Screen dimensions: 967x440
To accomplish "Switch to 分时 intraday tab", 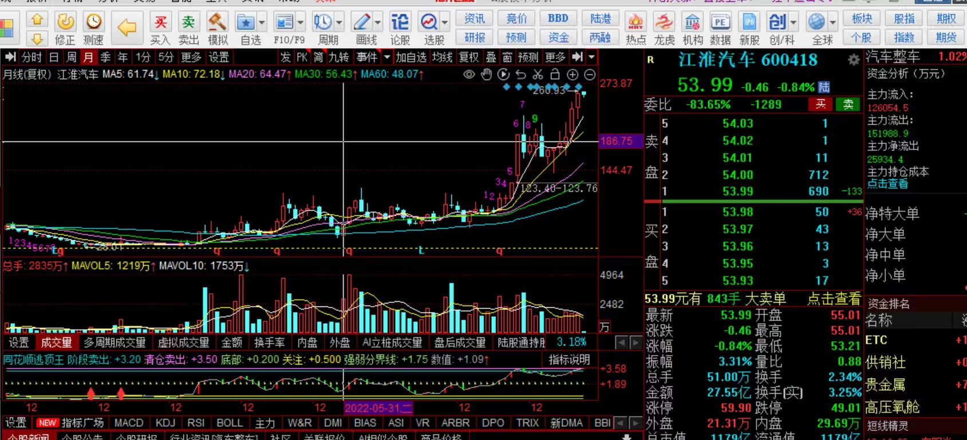I will pyautogui.click(x=31, y=57).
